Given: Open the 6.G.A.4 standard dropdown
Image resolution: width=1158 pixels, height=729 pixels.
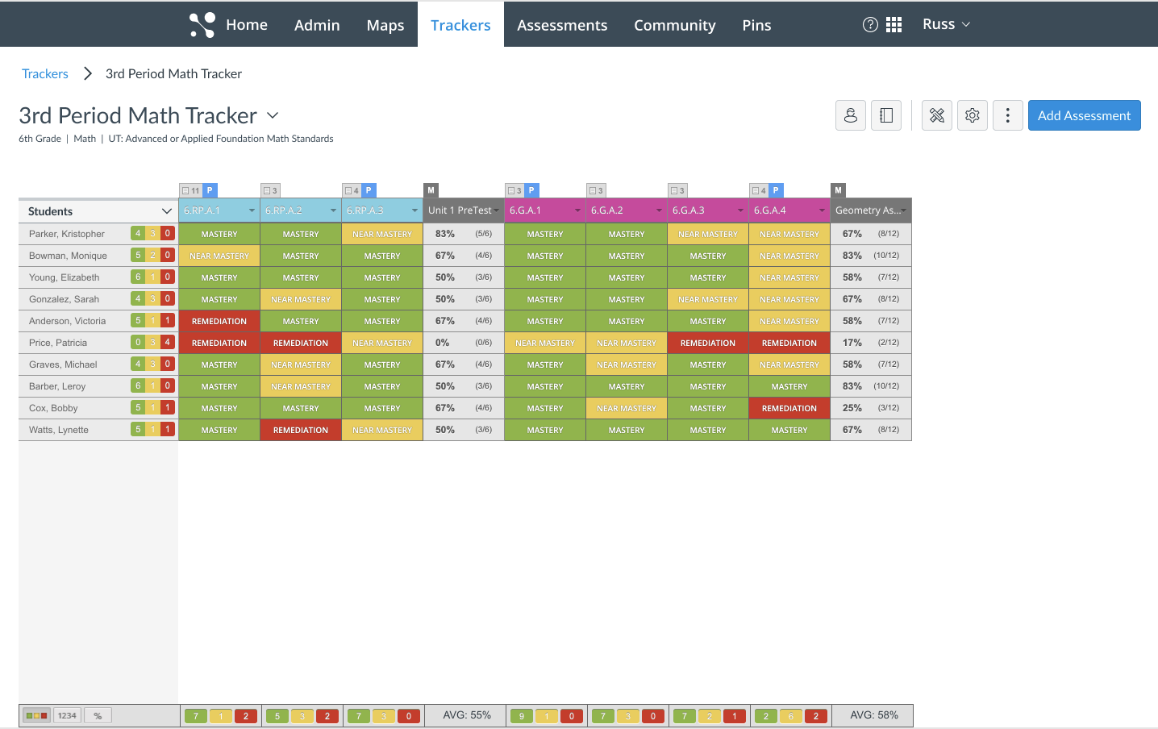Looking at the screenshot, I should (822, 210).
